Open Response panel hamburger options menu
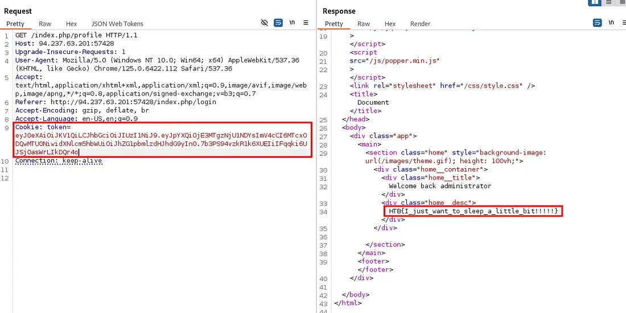This screenshot has width=626, height=313. 624,23
